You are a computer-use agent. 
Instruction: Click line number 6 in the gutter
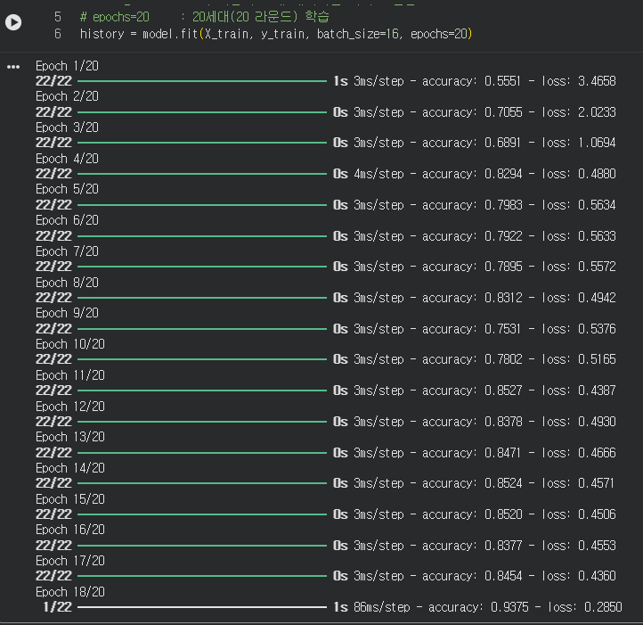tap(58, 34)
